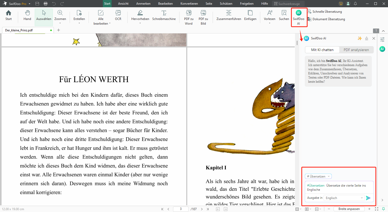Select the Hand tool
Screen dimensions: 388x212
pos(27,15)
